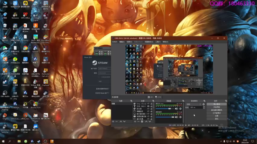Viewport: 257px width, 144px height.
Task: Pop out the Scene Transitions dock panel
Action: [x=204, y=101]
